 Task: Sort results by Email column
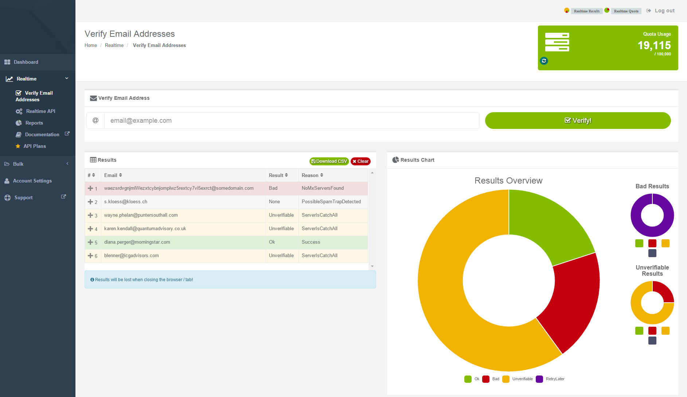click(113, 175)
